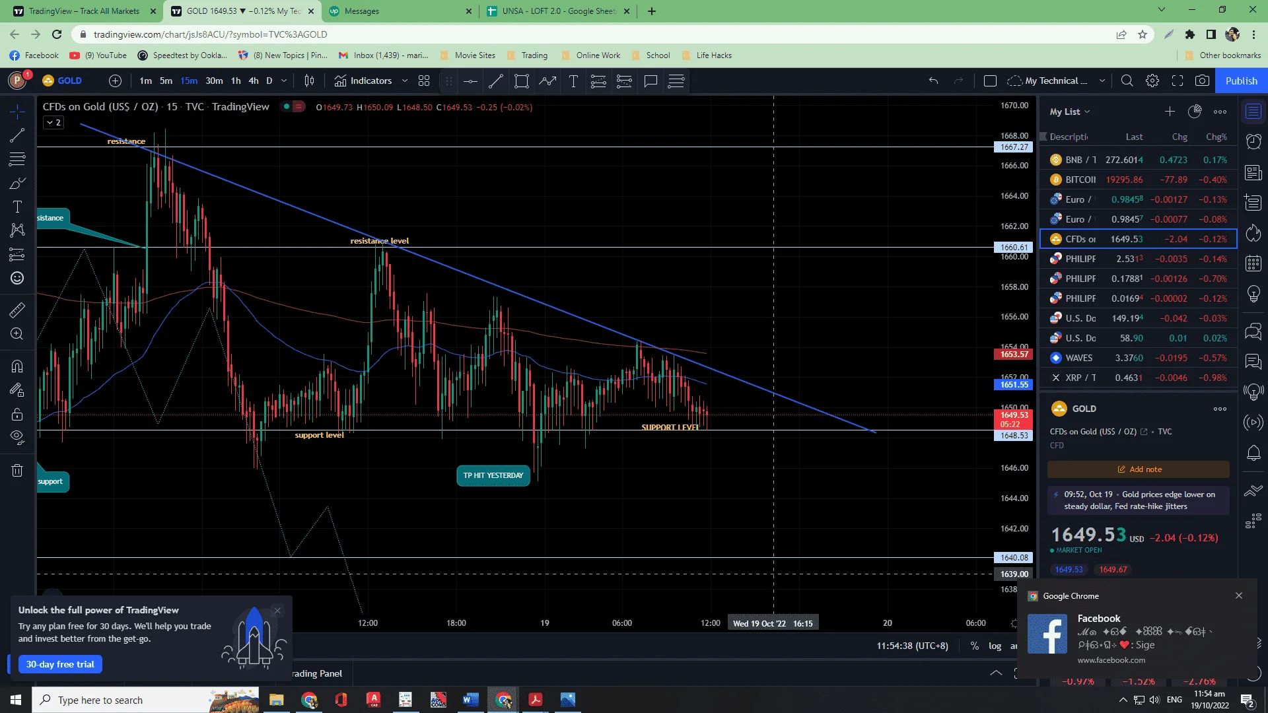The image size is (1268, 713).
Task: Select BITCOIN row in watchlist
Action: point(1139,180)
